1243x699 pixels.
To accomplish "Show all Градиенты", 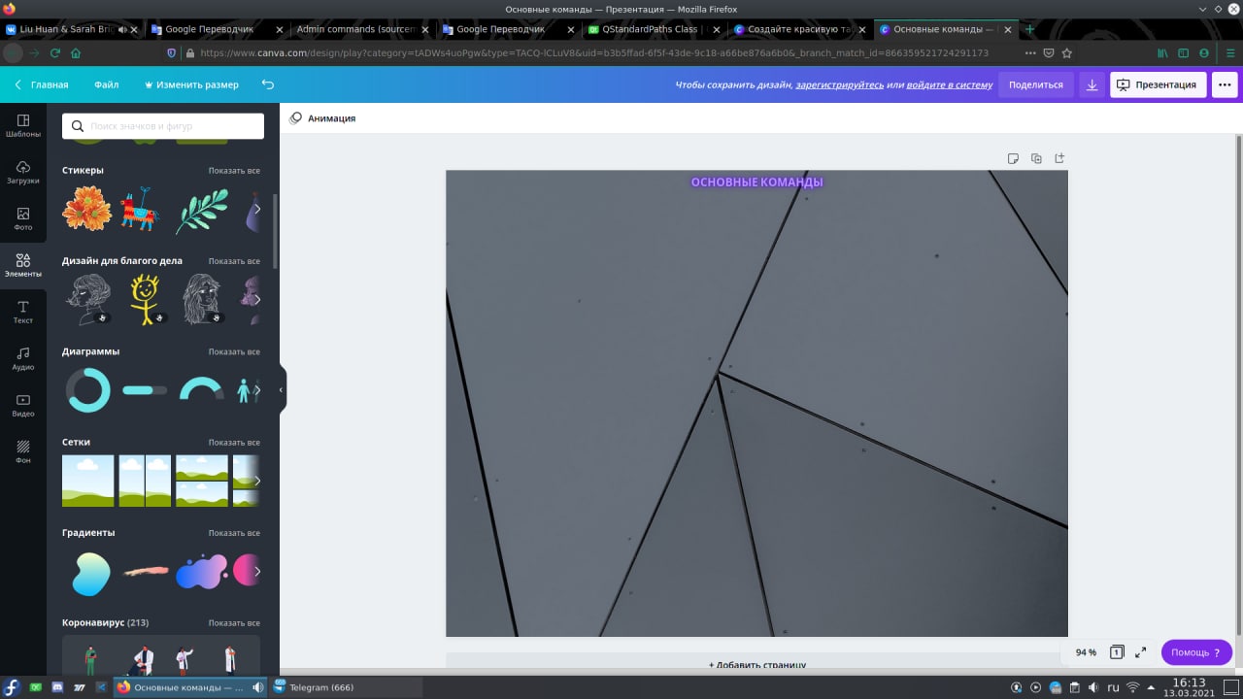I will [x=234, y=533].
